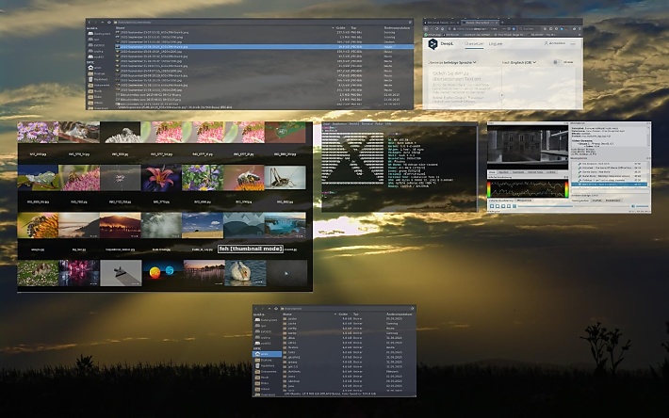This screenshot has width=669, height=418.
Task: Toggle the DeepL glossary switch
Action: (554, 62)
